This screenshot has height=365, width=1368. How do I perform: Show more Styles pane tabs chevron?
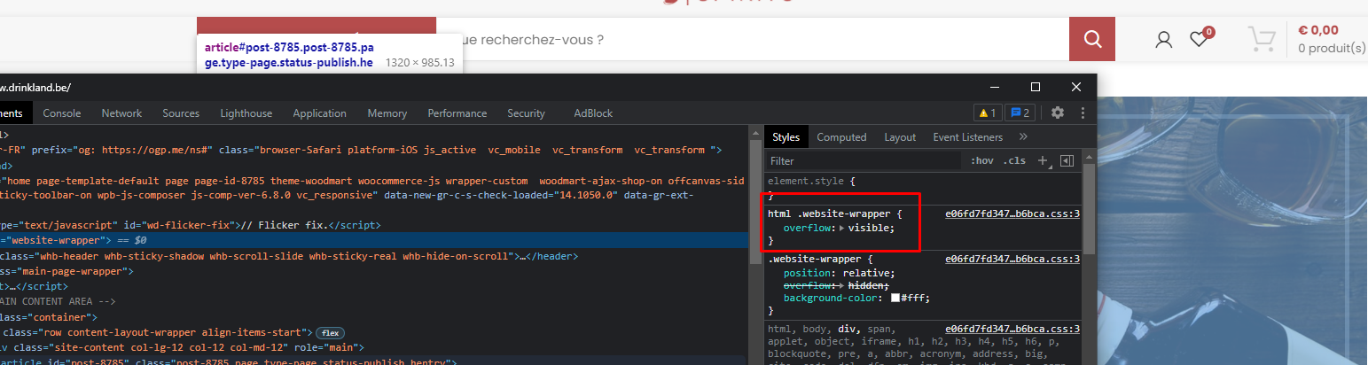pyautogui.click(x=1023, y=137)
